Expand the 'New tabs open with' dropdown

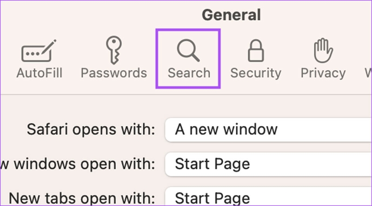click(268, 197)
